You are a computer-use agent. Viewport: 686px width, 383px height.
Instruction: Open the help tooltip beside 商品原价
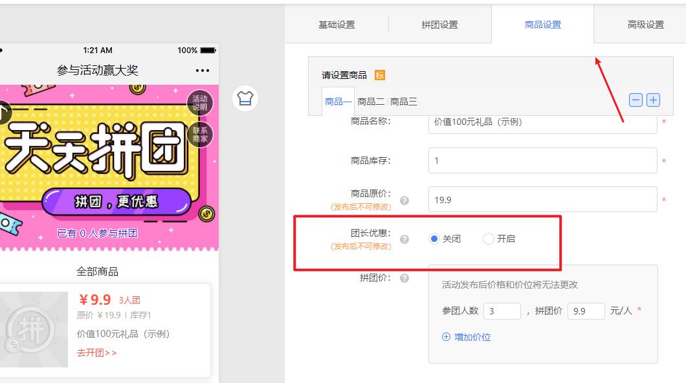click(404, 201)
